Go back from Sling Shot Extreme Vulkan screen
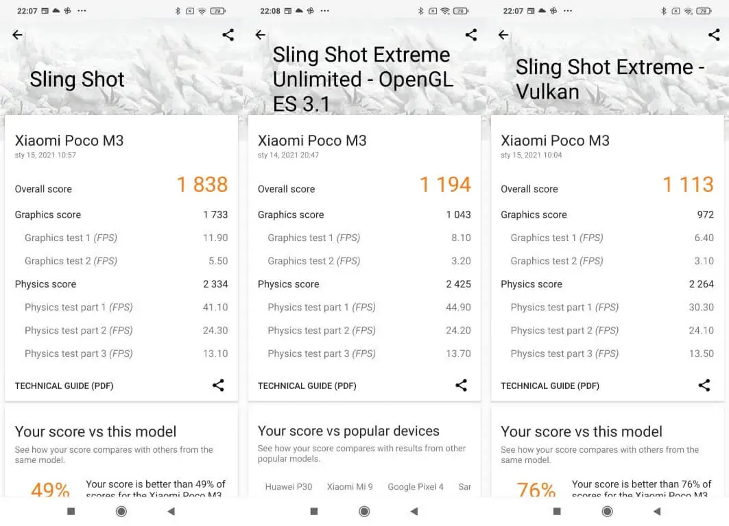This screenshot has height=526, width=729. 503,35
